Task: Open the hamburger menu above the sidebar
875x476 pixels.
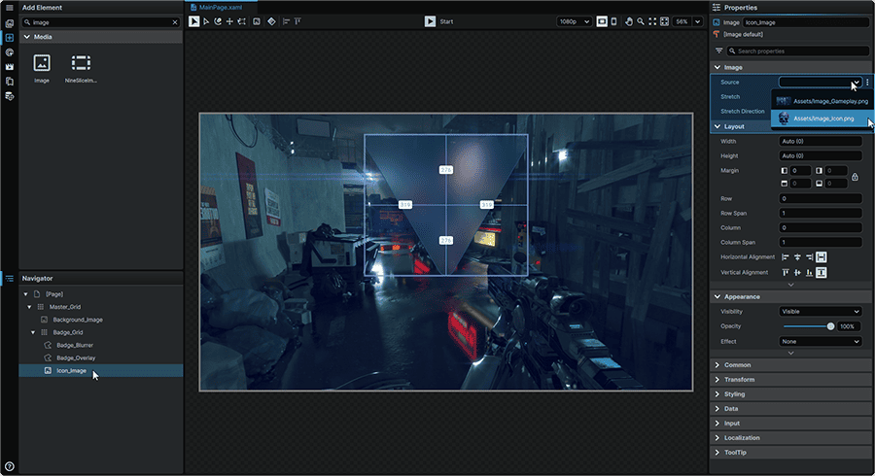Action: [10, 8]
